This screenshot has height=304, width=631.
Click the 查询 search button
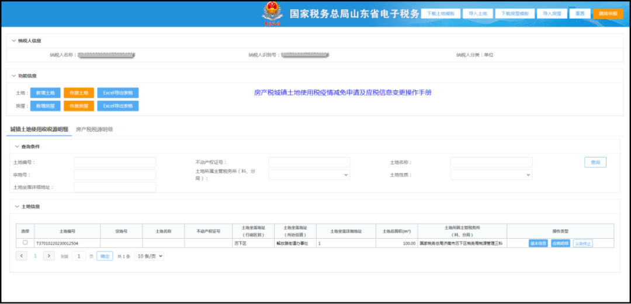[595, 162]
